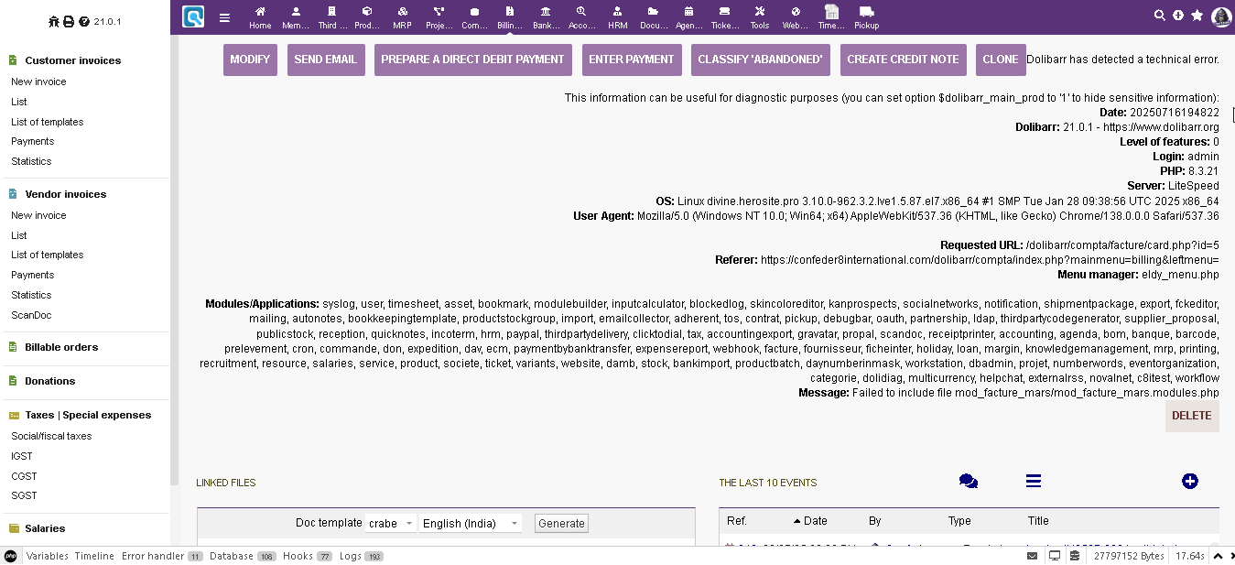
Task: Open Donations in sidebar
Action: click(50, 381)
